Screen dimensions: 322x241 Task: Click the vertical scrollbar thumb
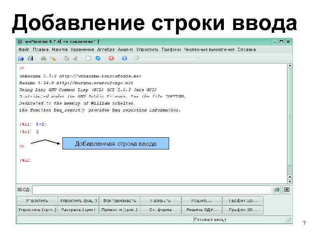[290, 117]
